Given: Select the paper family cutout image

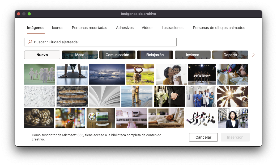Looking at the screenshot, I should point(40,74).
